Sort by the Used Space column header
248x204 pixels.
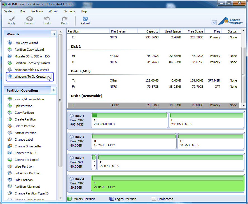tap(171, 31)
